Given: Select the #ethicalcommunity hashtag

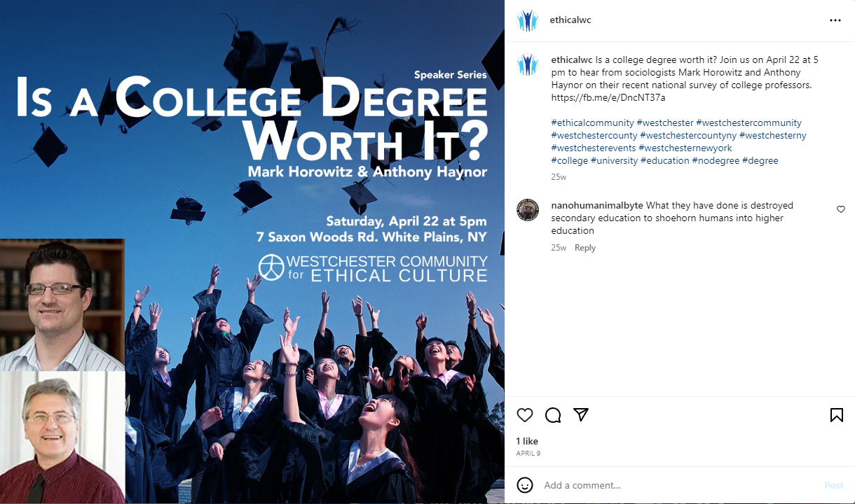Looking at the screenshot, I should pos(592,123).
